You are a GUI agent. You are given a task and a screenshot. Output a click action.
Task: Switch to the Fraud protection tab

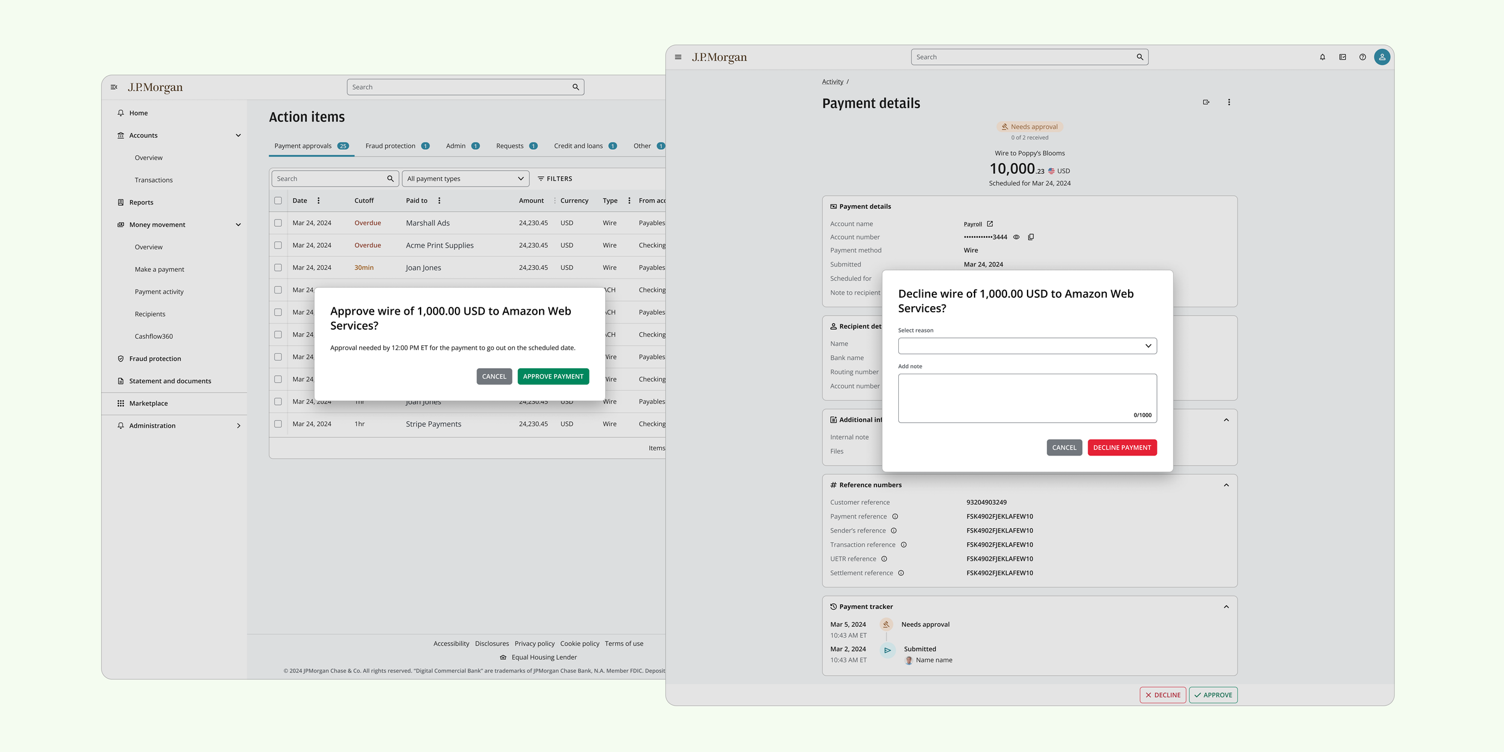396,146
